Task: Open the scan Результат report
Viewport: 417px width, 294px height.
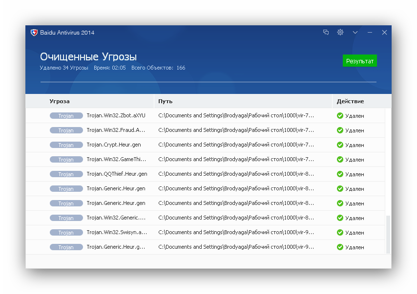Action: (x=360, y=60)
